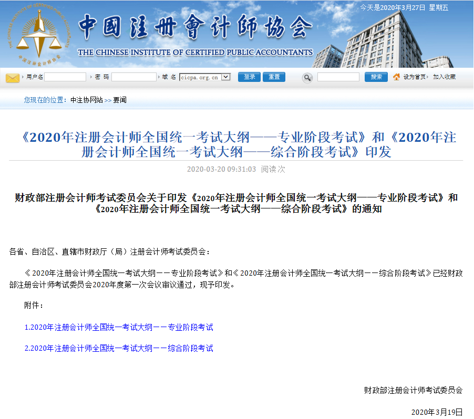Click the date display 今天是2020年3月27日
The height and width of the screenshot is (419, 474).
tap(404, 7)
